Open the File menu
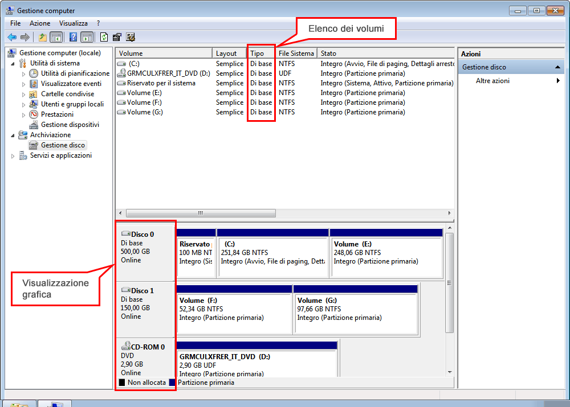 [15, 23]
